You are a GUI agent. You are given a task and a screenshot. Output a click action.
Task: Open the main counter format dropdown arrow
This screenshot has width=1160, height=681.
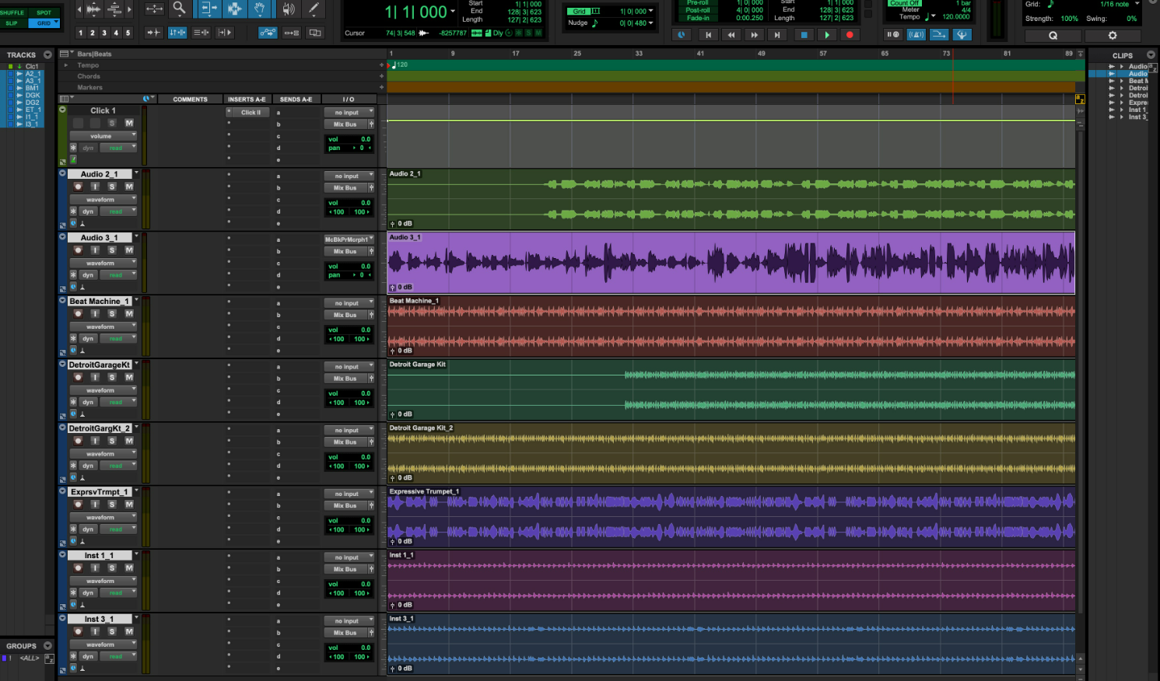click(453, 12)
